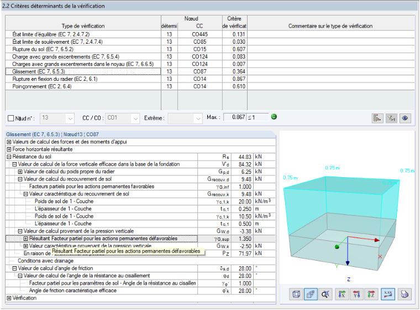Click the CO87 cell
The height and width of the screenshot is (310, 420).
point(200,71)
